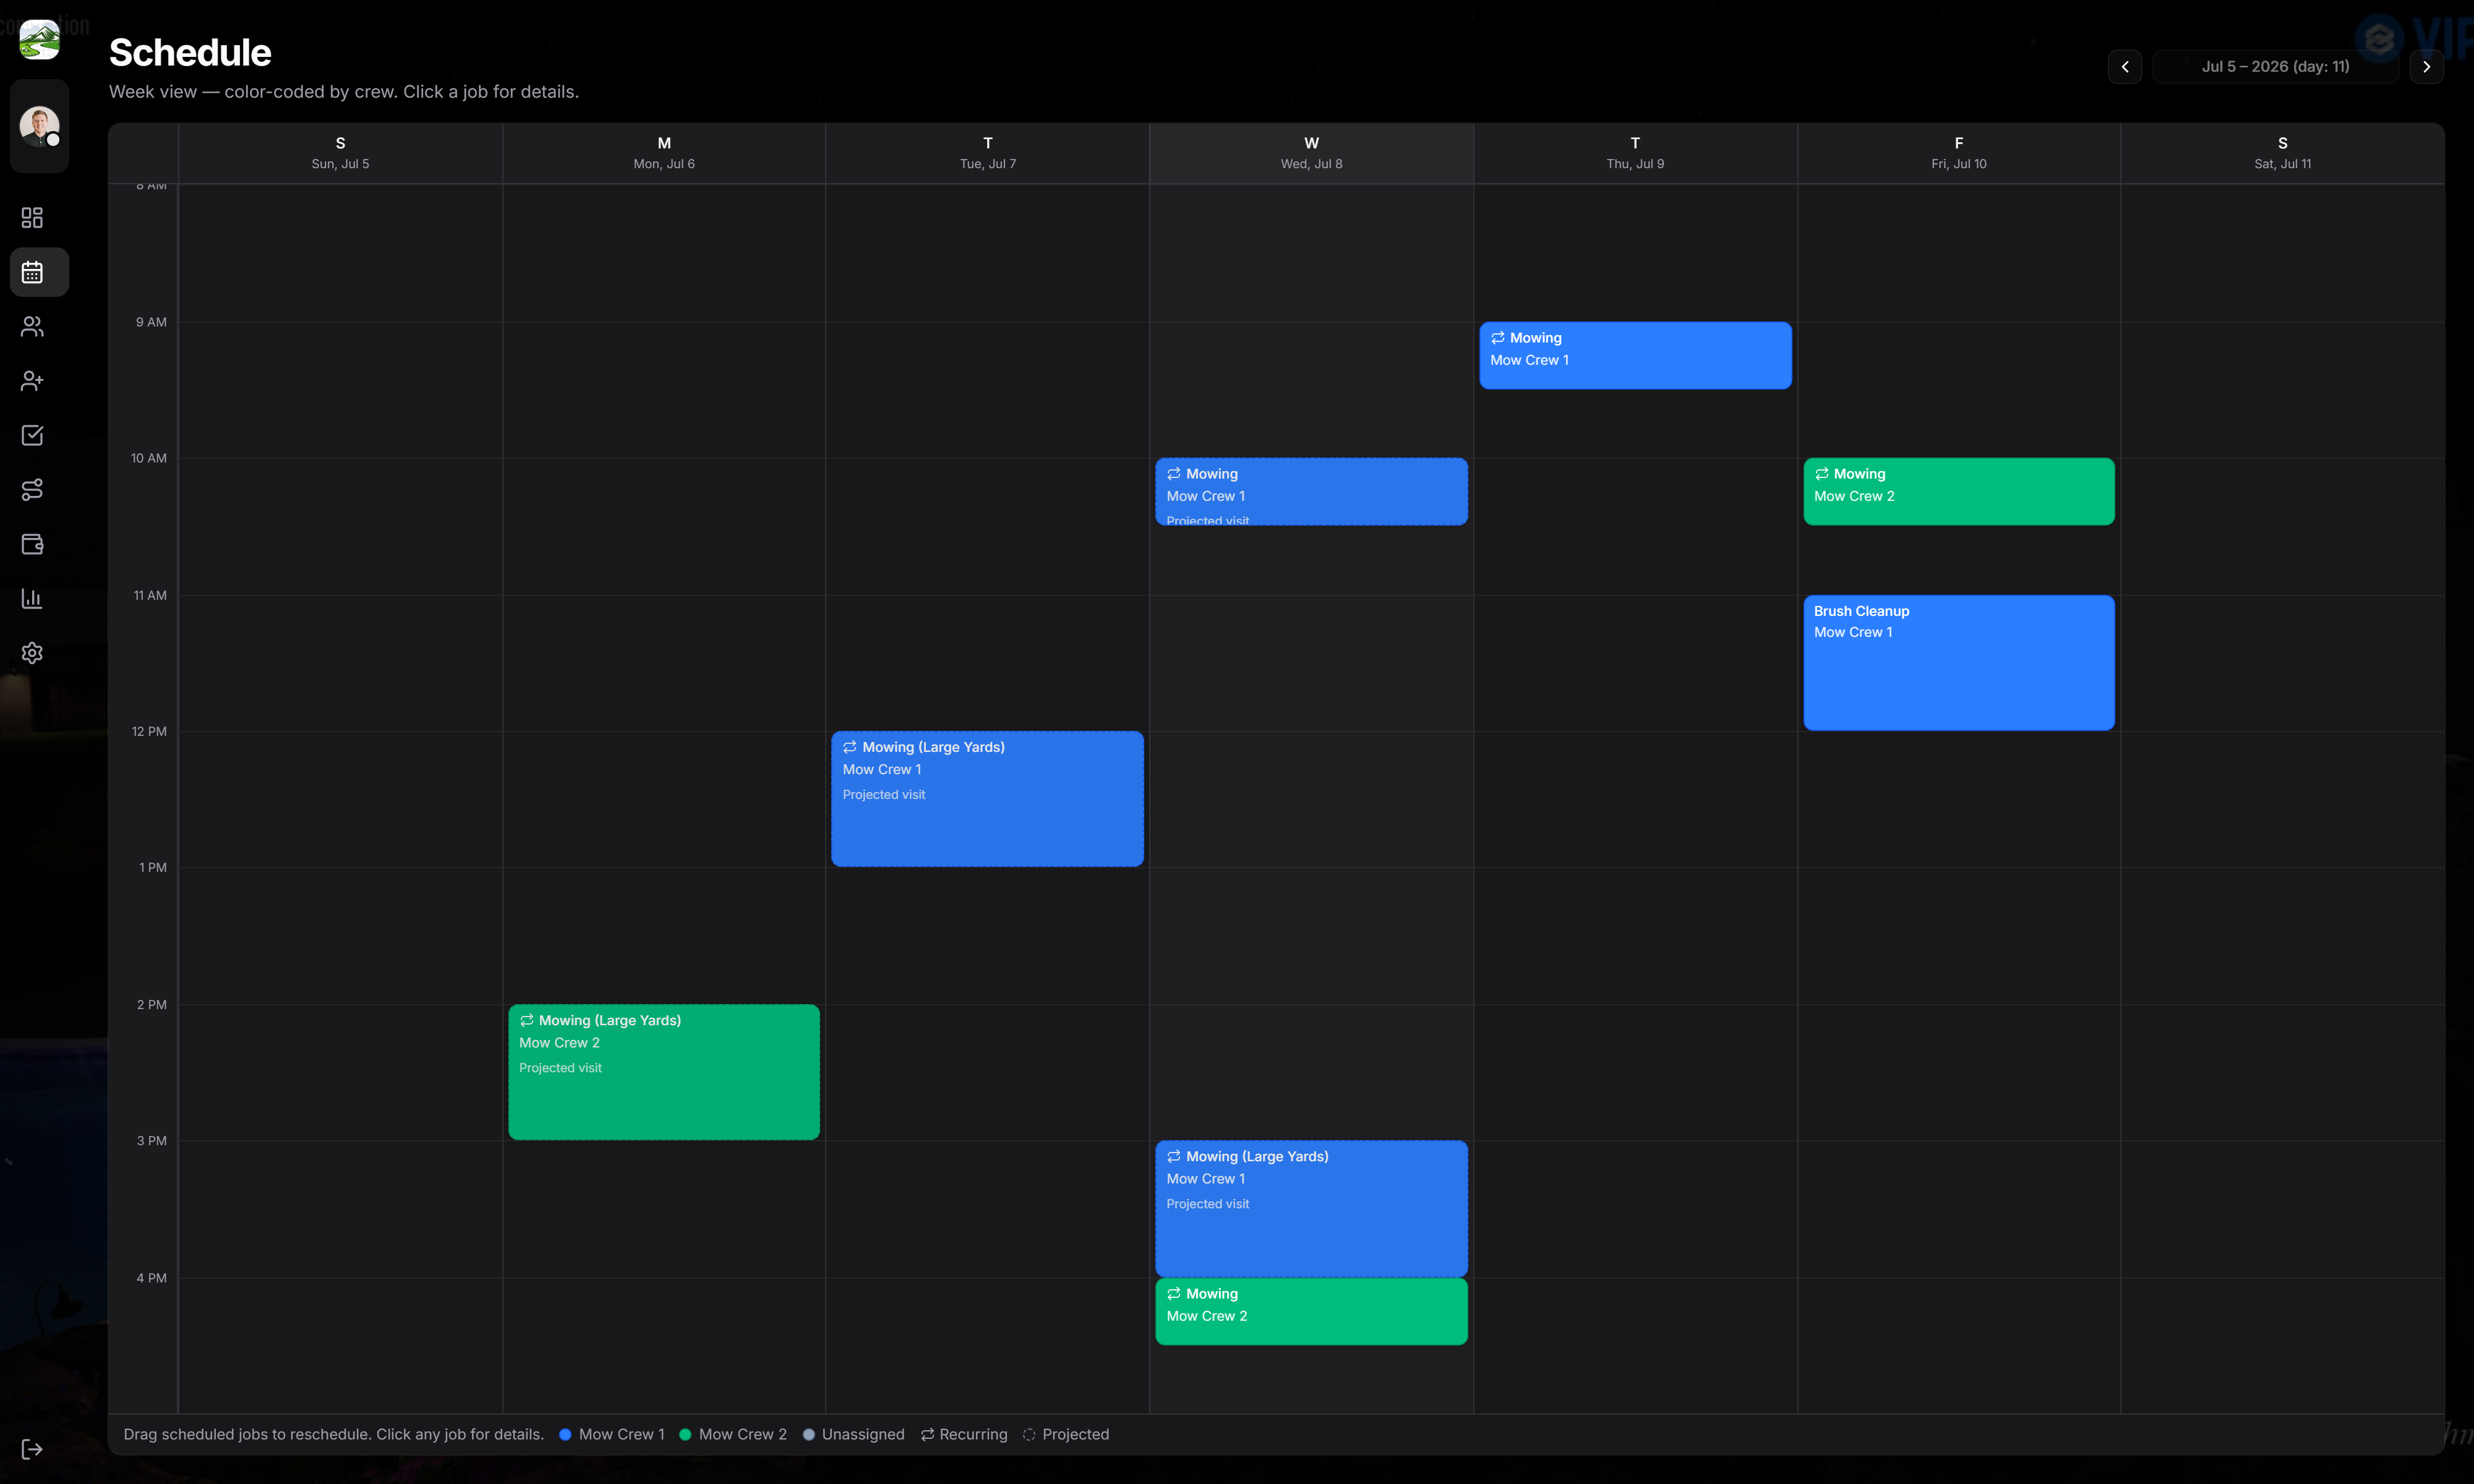2474x1484 pixels.
Task: Click recurring icon on Tuesday Large Yards job
Action: coord(849,747)
